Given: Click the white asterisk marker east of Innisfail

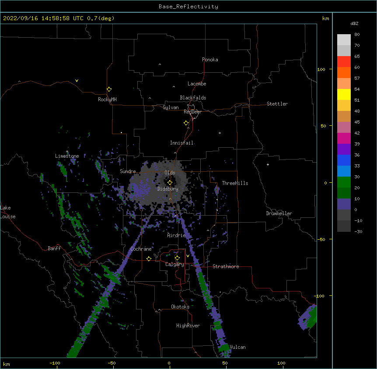Looking at the screenshot, I should pyautogui.click(x=220, y=133).
